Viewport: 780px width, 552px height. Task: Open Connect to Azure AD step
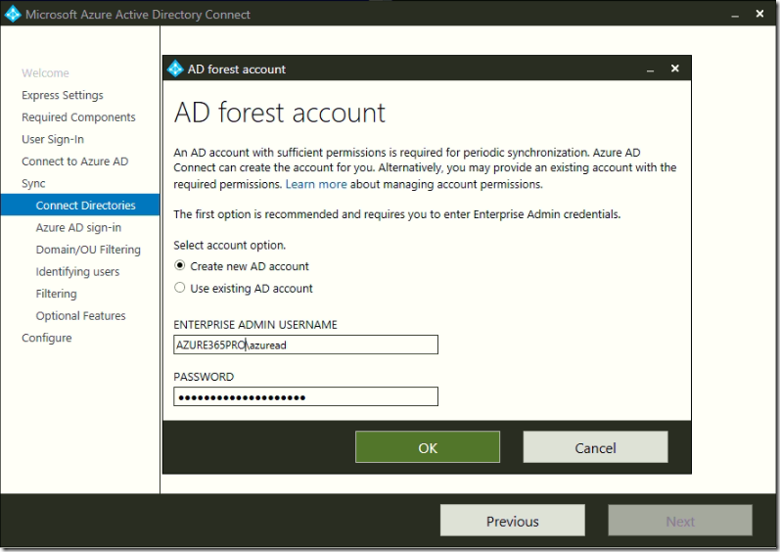pyautogui.click(x=75, y=161)
